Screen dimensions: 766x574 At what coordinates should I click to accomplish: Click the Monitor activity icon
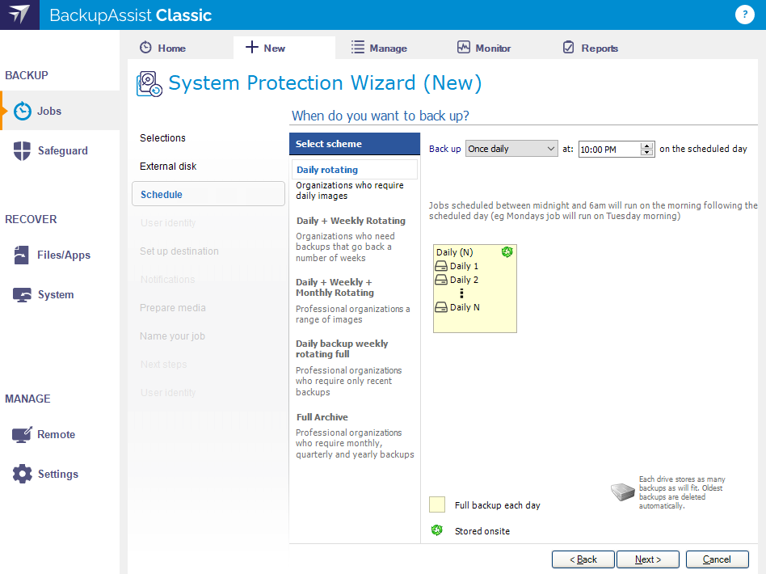pos(464,47)
